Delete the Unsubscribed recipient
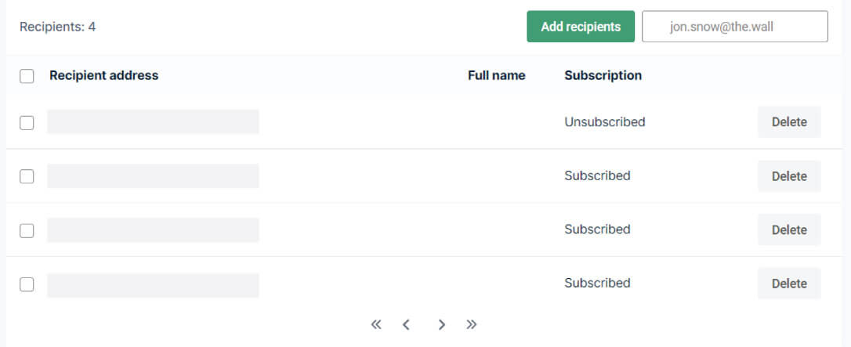The image size is (851, 347). (x=789, y=122)
